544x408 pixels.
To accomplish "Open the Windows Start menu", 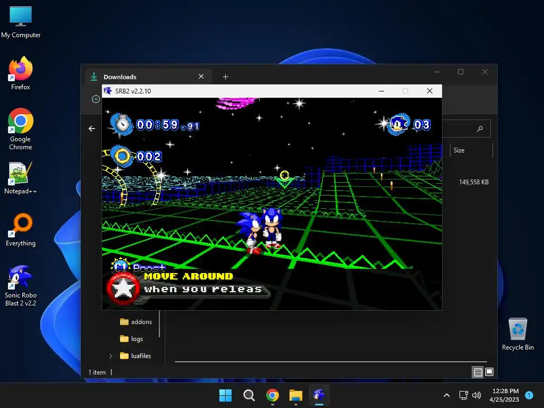I will click(x=225, y=395).
